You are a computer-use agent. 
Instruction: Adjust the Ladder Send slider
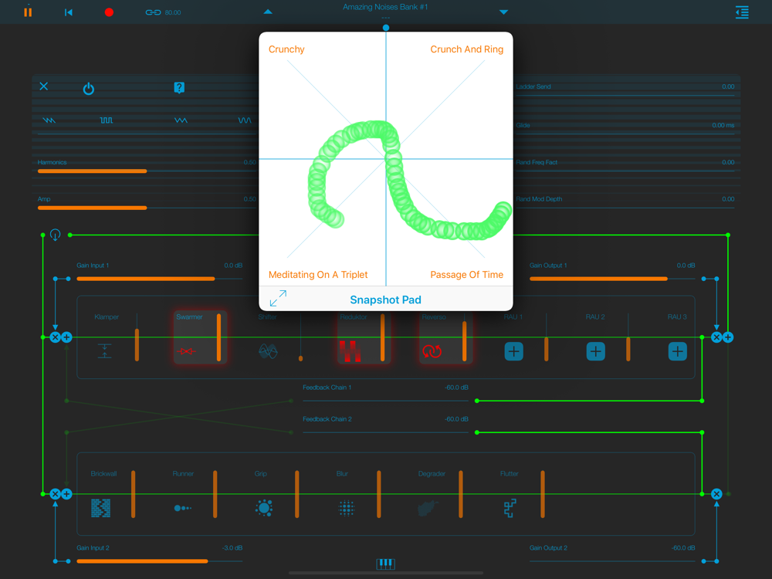625,96
